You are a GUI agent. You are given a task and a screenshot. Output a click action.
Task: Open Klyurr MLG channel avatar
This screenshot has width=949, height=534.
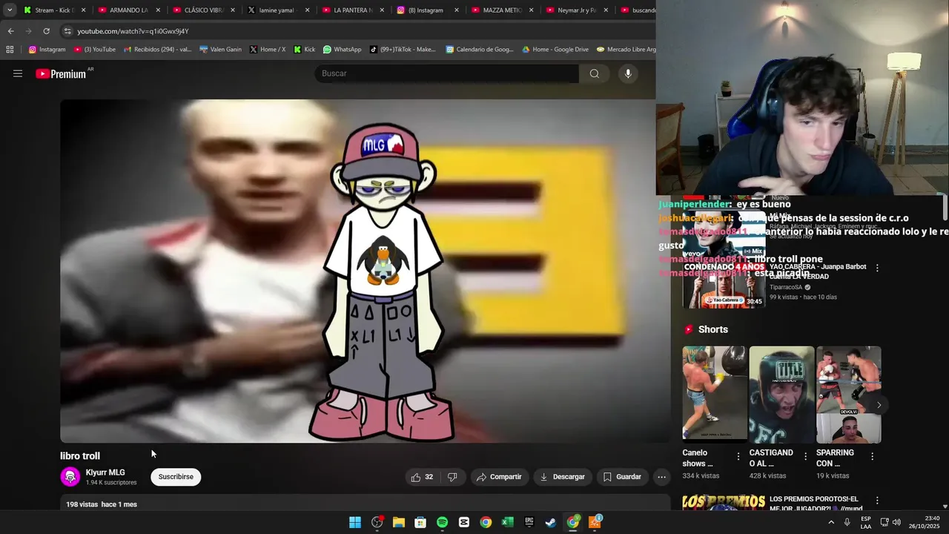70,477
